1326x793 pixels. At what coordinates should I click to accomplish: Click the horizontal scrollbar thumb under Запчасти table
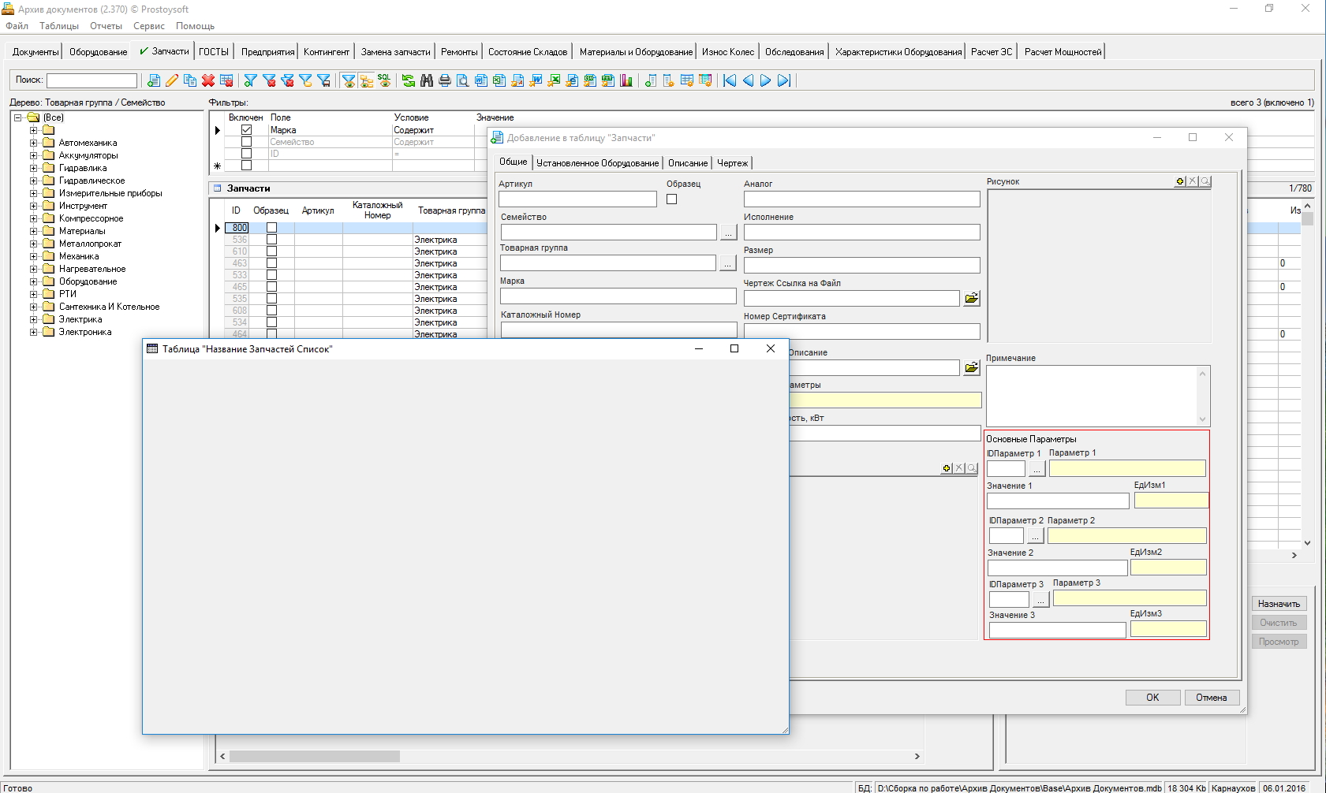tap(315, 756)
